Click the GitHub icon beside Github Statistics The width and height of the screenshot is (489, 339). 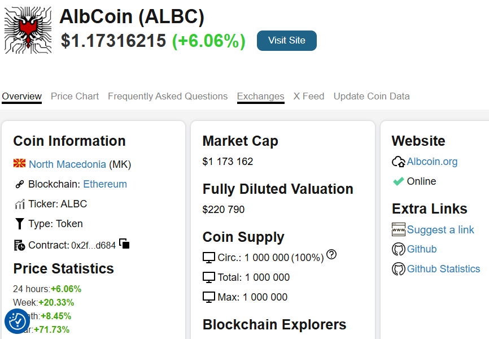click(398, 269)
